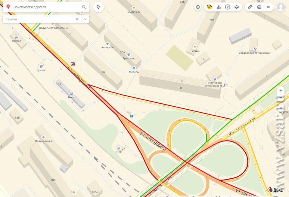Expand the Пробки panel chevron
The width and height of the screenshot is (289, 197).
(x=85, y=19)
